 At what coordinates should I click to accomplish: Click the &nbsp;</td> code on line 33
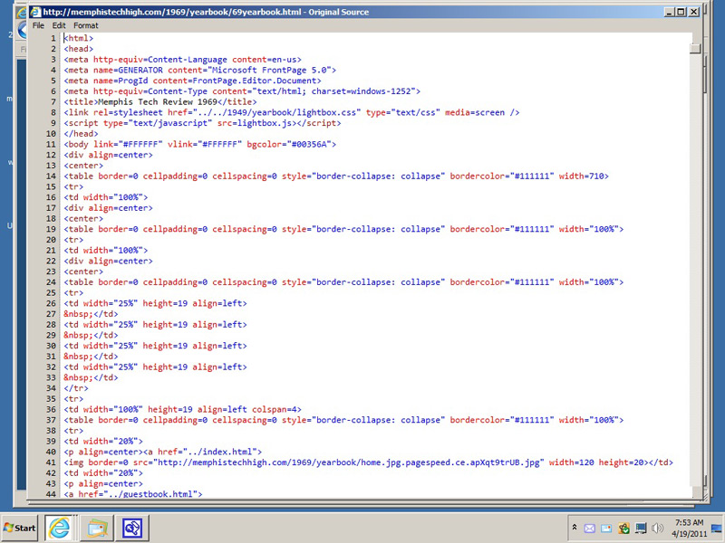coord(92,378)
